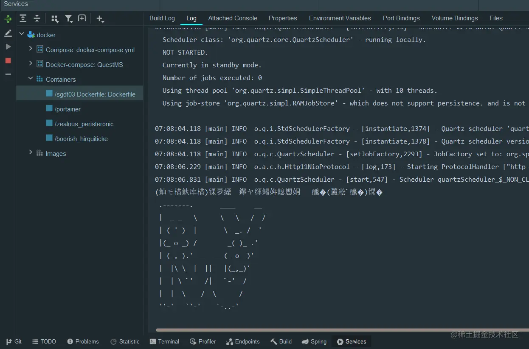Switch to the Build Log tab
The width and height of the screenshot is (529, 349).
click(x=162, y=18)
